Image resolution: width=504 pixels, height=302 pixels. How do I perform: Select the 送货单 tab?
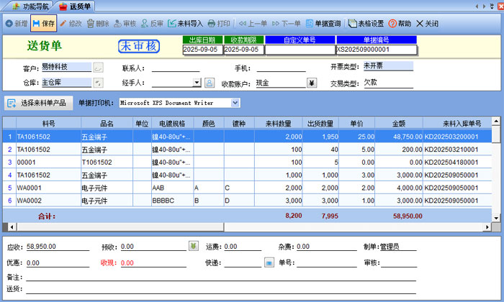click(x=78, y=6)
